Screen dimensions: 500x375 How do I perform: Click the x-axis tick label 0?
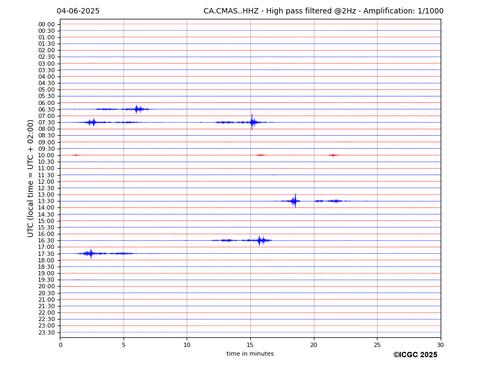[60, 345]
